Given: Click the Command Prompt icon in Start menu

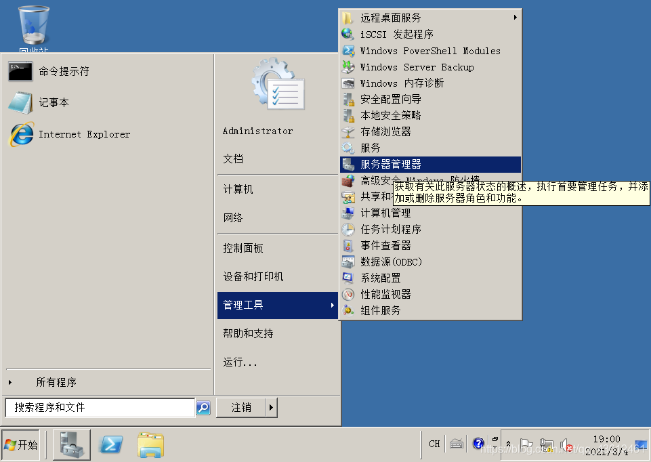Looking at the screenshot, I should (20, 71).
